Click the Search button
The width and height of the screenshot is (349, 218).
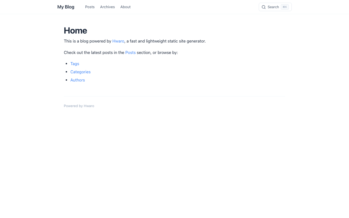click(275, 7)
